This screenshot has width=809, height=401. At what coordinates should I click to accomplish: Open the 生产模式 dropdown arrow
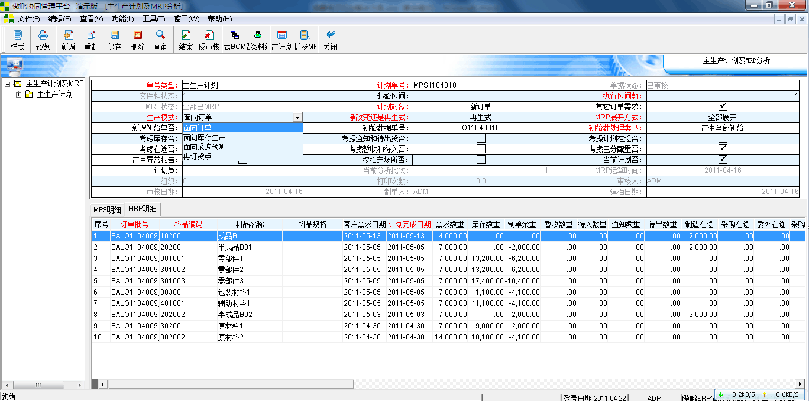click(298, 117)
